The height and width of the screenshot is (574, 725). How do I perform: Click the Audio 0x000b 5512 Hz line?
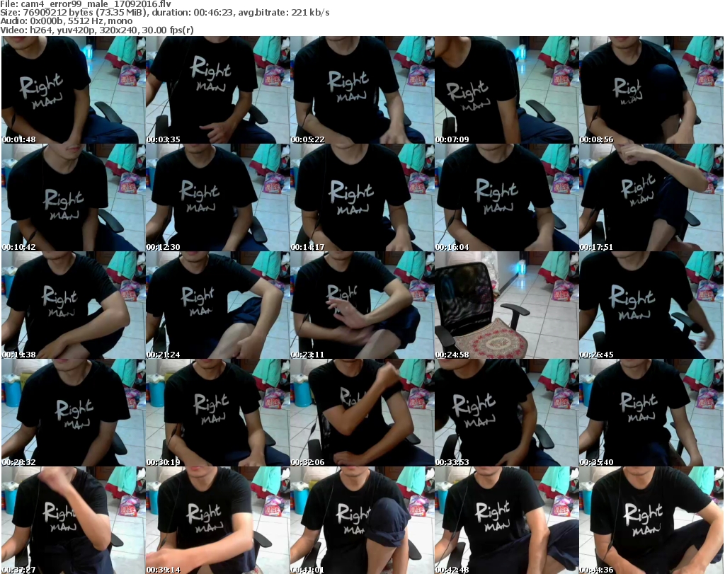click(66, 21)
